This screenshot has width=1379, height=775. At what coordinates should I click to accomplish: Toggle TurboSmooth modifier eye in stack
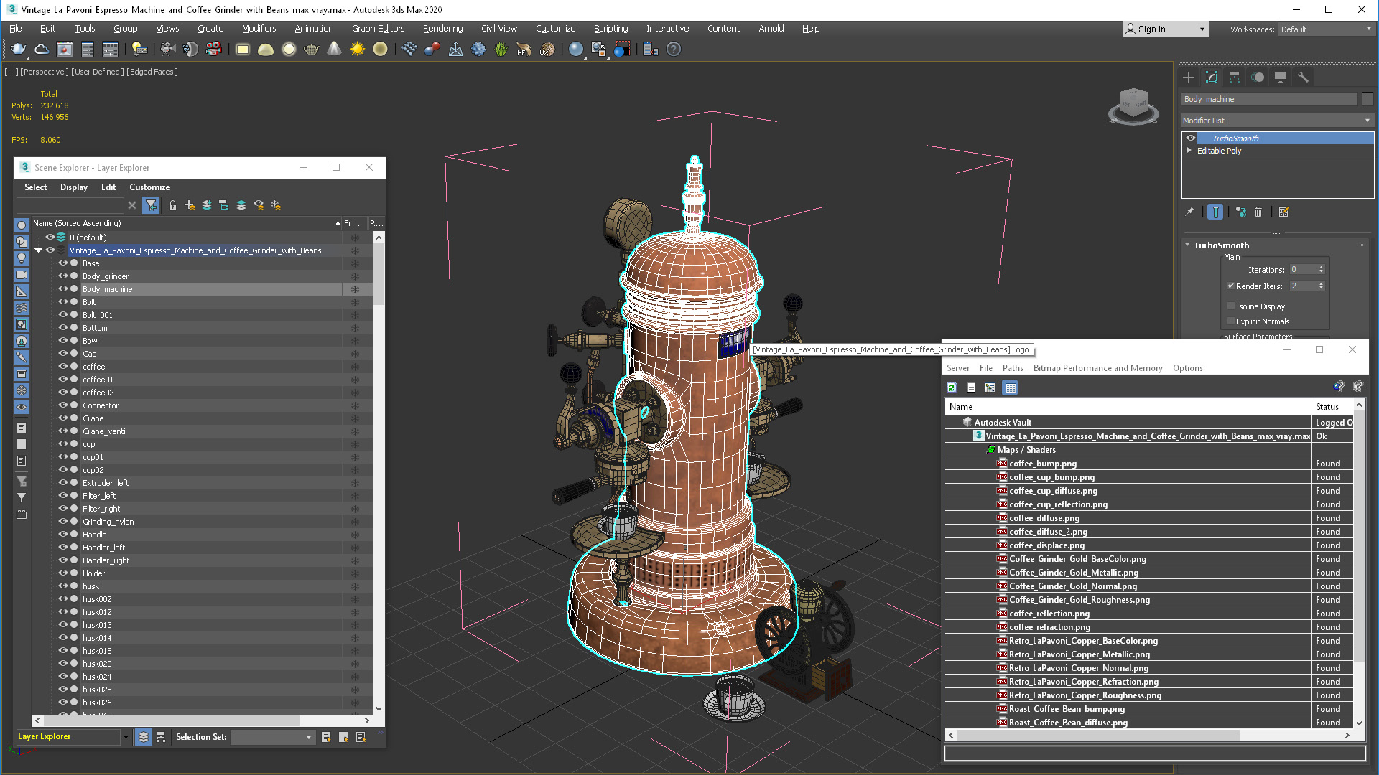(x=1191, y=138)
